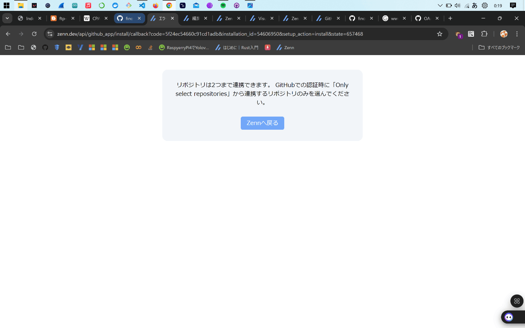This screenshot has height=328, width=525.
Task: Open the すべてのブックマーク folder
Action: (x=499, y=48)
